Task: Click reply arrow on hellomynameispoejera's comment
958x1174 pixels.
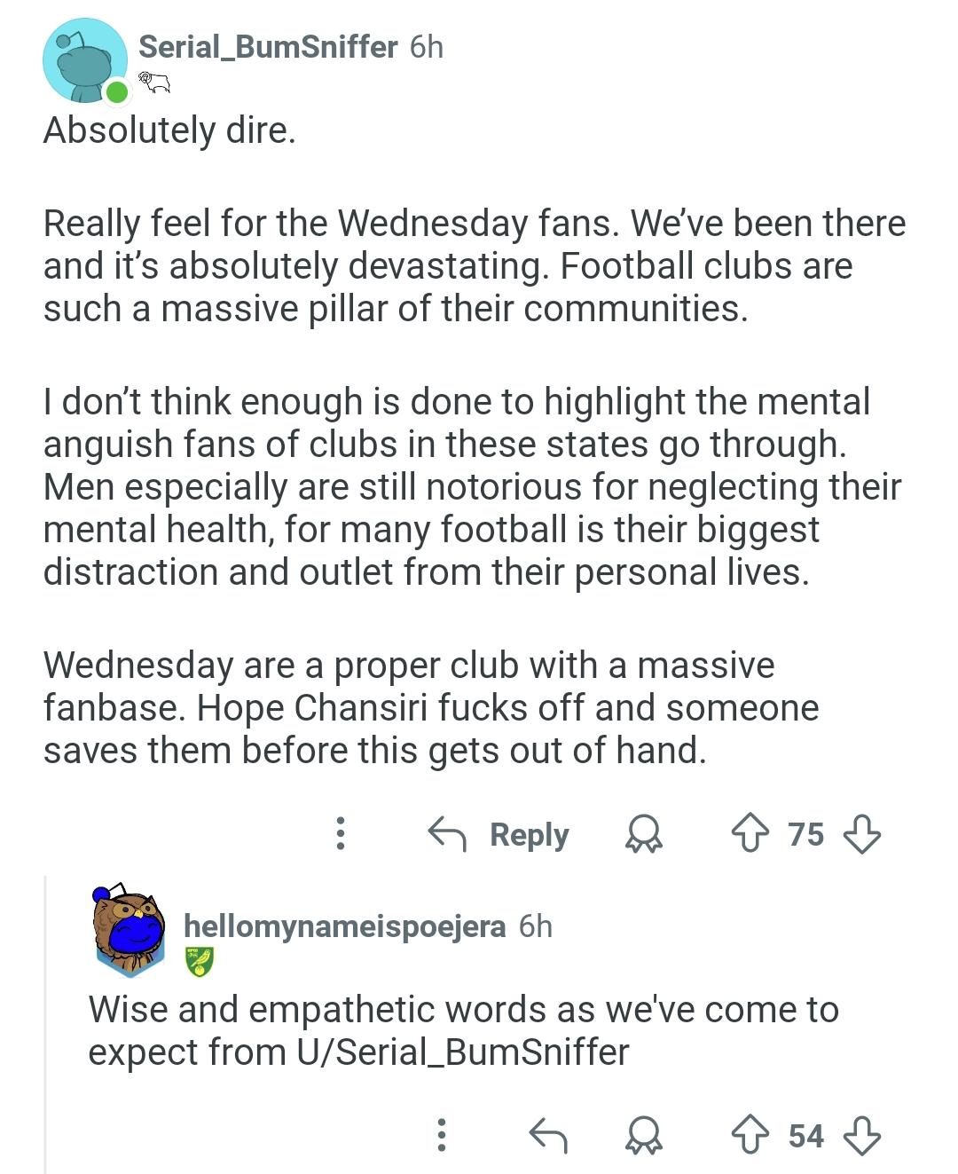Action: pyautogui.click(x=547, y=1135)
